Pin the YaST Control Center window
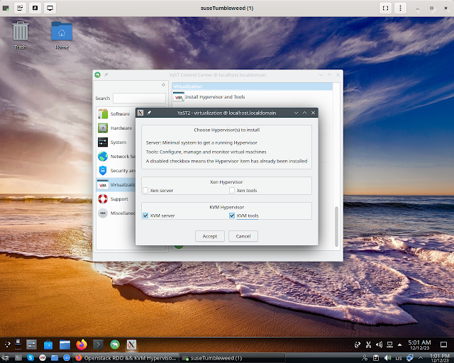The width and height of the screenshot is (454, 363). click(x=106, y=74)
